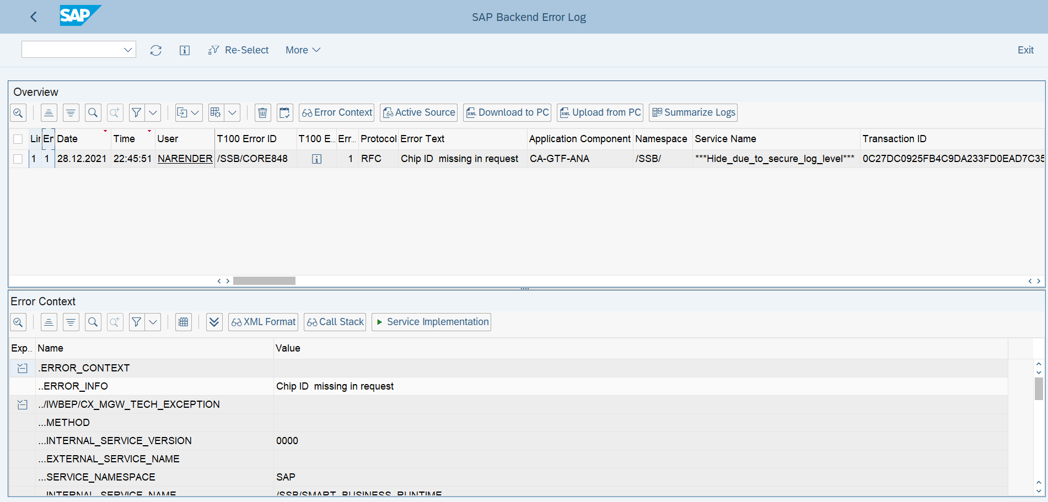The height and width of the screenshot is (502, 1048).
Task: Click Re-Select in the header toolbar
Action: pos(238,50)
